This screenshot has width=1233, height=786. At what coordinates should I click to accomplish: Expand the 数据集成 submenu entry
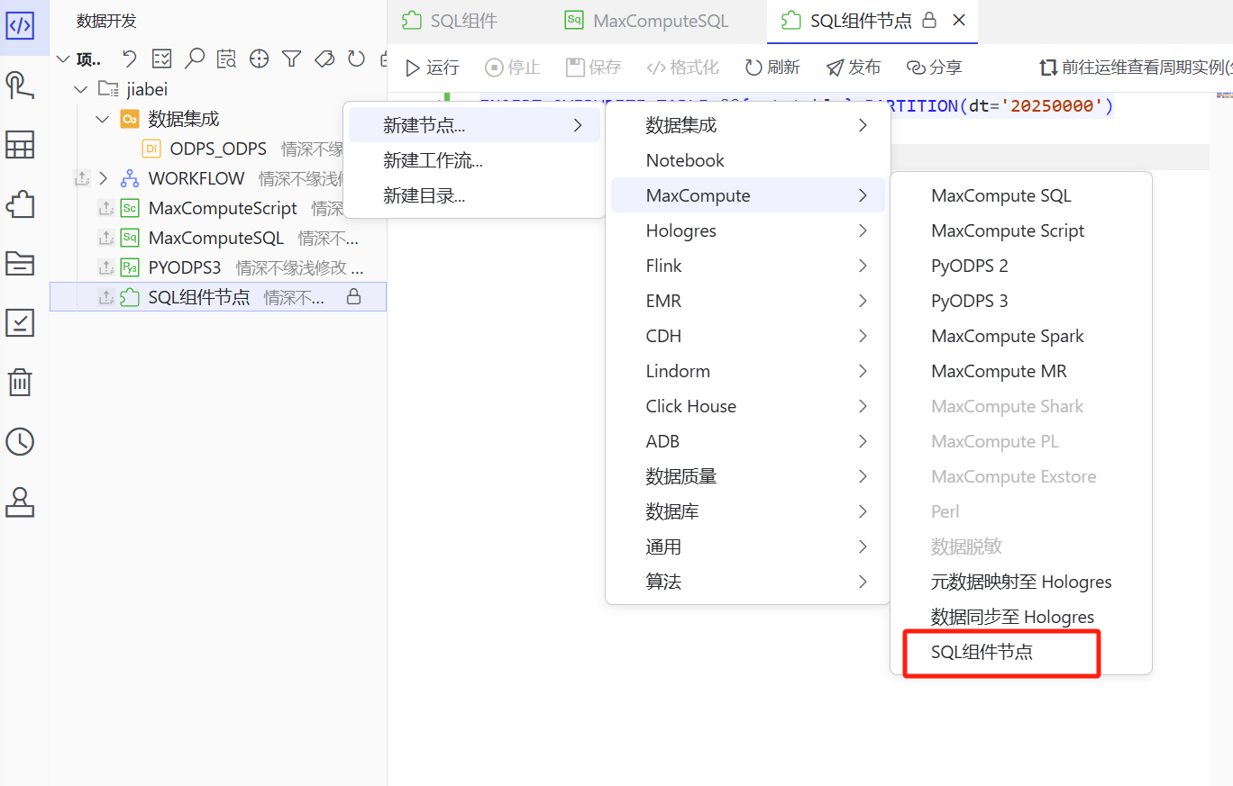[x=748, y=125]
